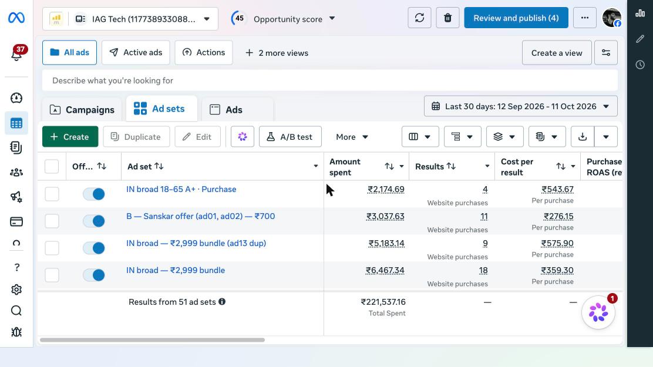This screenshot has width=653, height=367.
Task: Open Settings gear icon in sidebar
Action: (16, 289)
